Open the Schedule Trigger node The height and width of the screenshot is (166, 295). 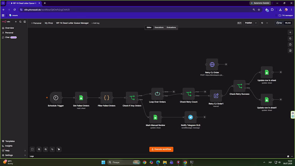(56, 98)
